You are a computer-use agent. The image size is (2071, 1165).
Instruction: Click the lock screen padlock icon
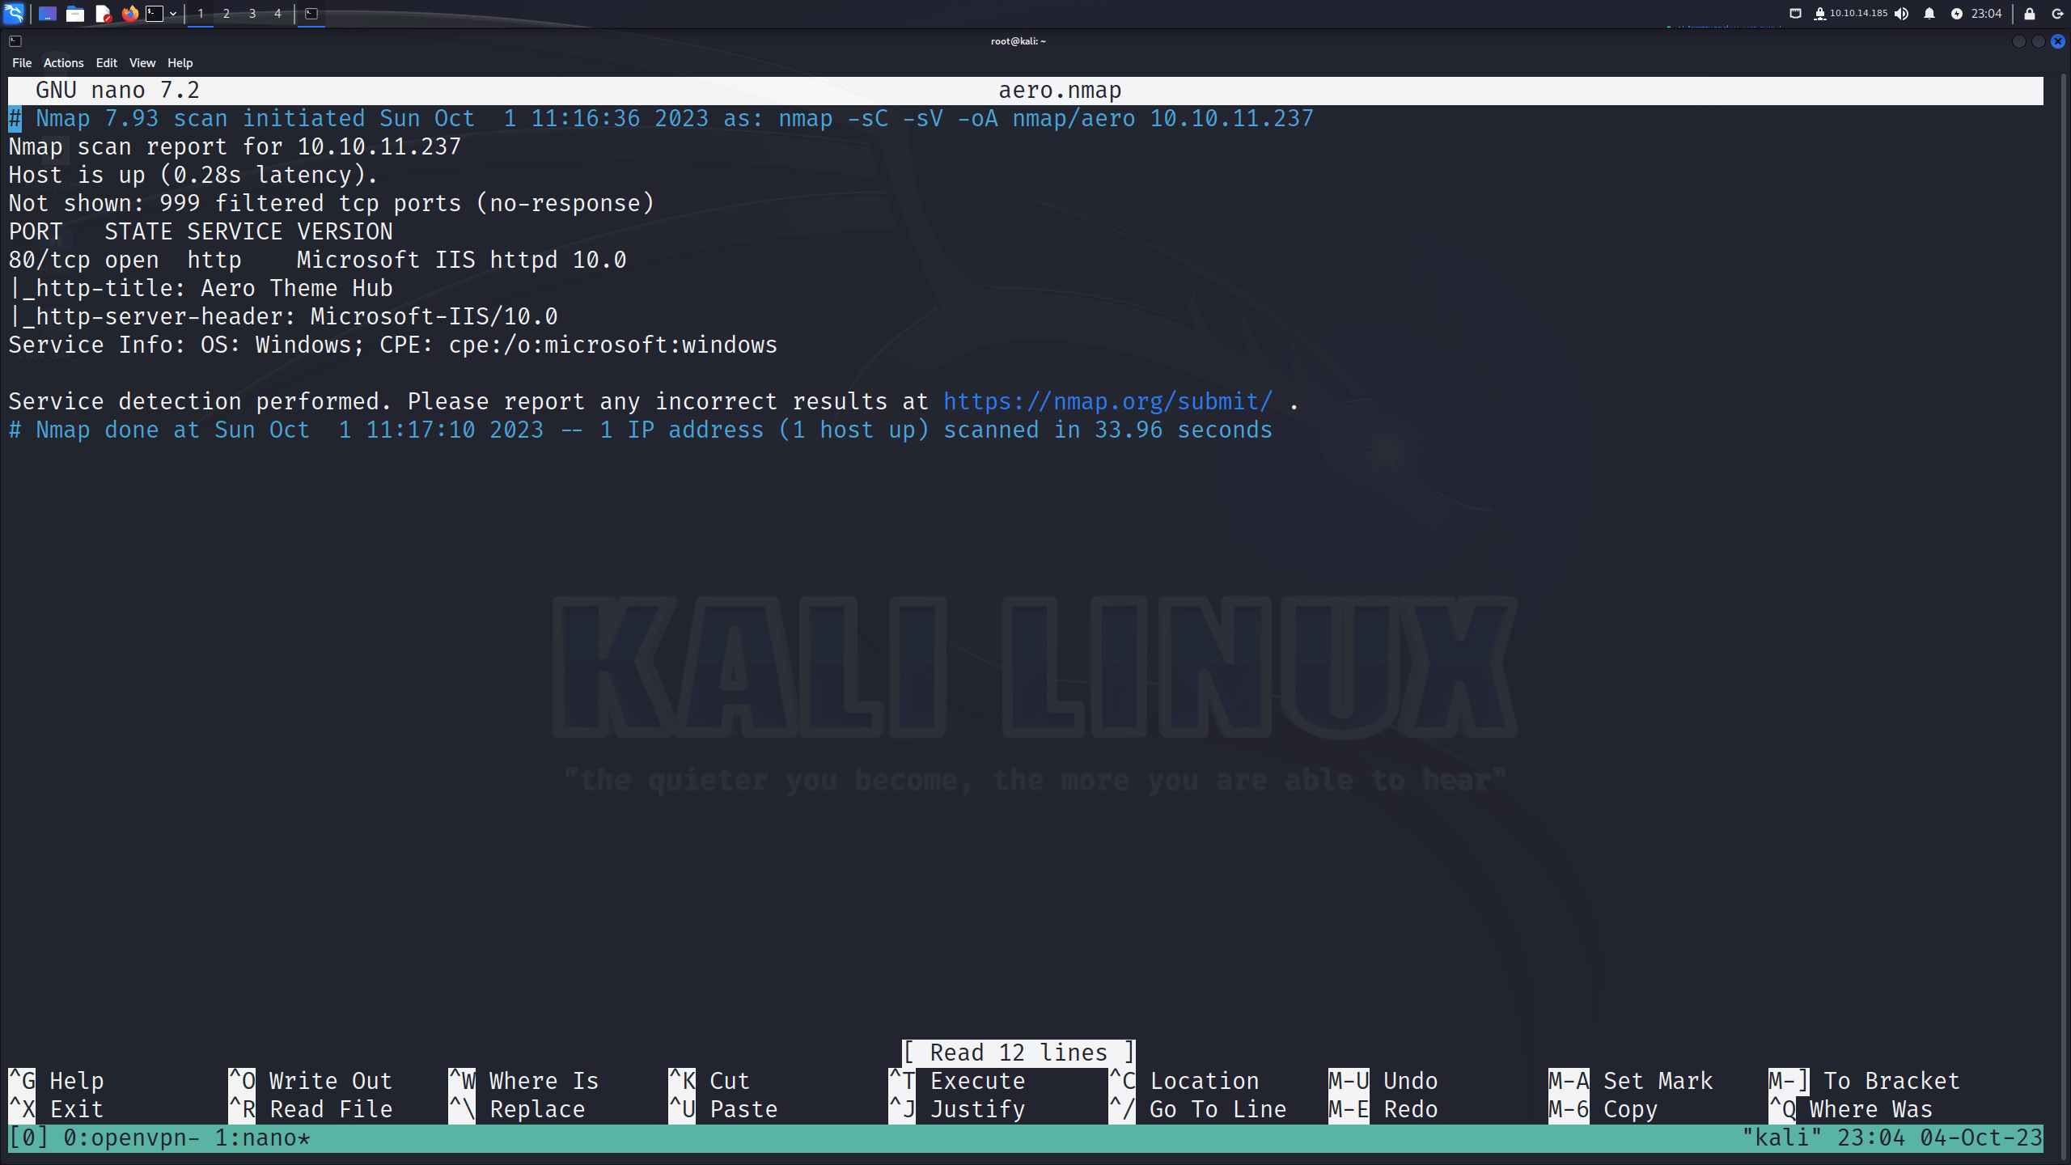click(2029, 14)
